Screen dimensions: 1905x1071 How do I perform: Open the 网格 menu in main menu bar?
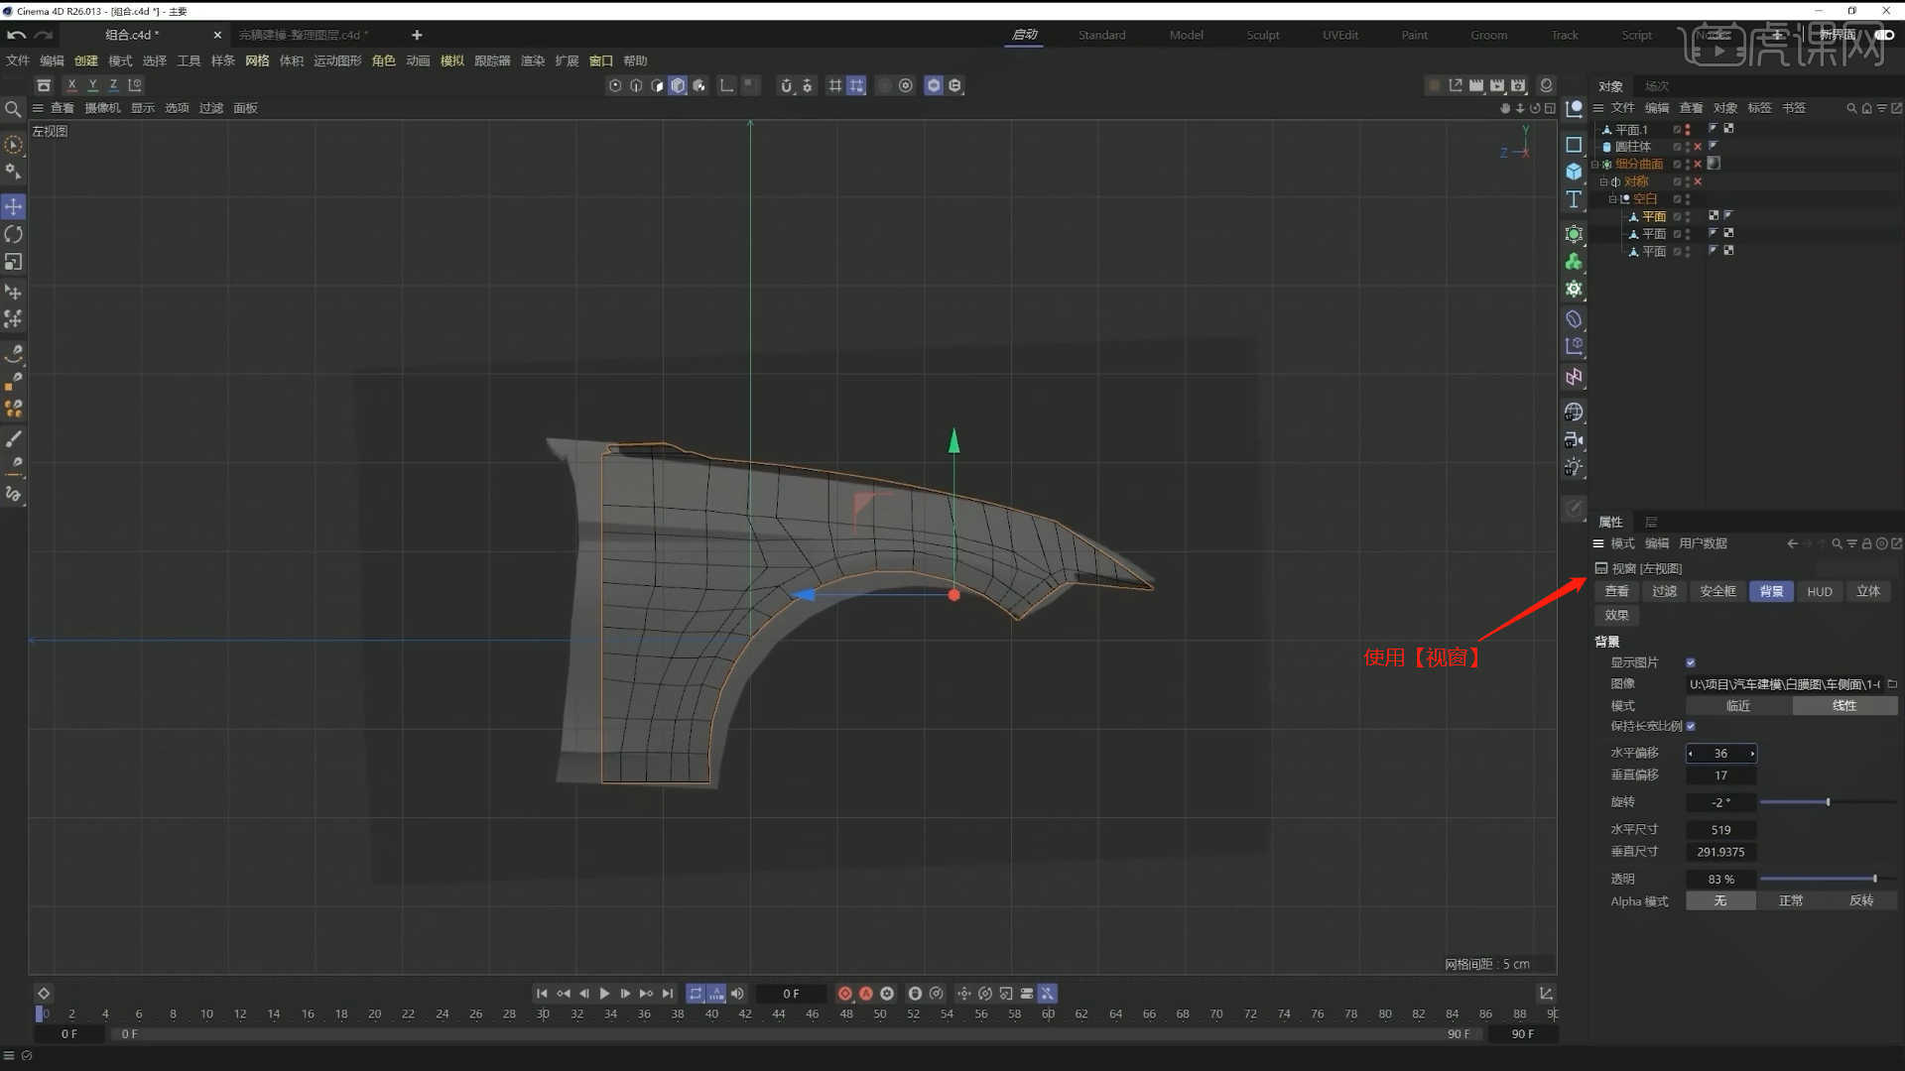click(257, 60)
